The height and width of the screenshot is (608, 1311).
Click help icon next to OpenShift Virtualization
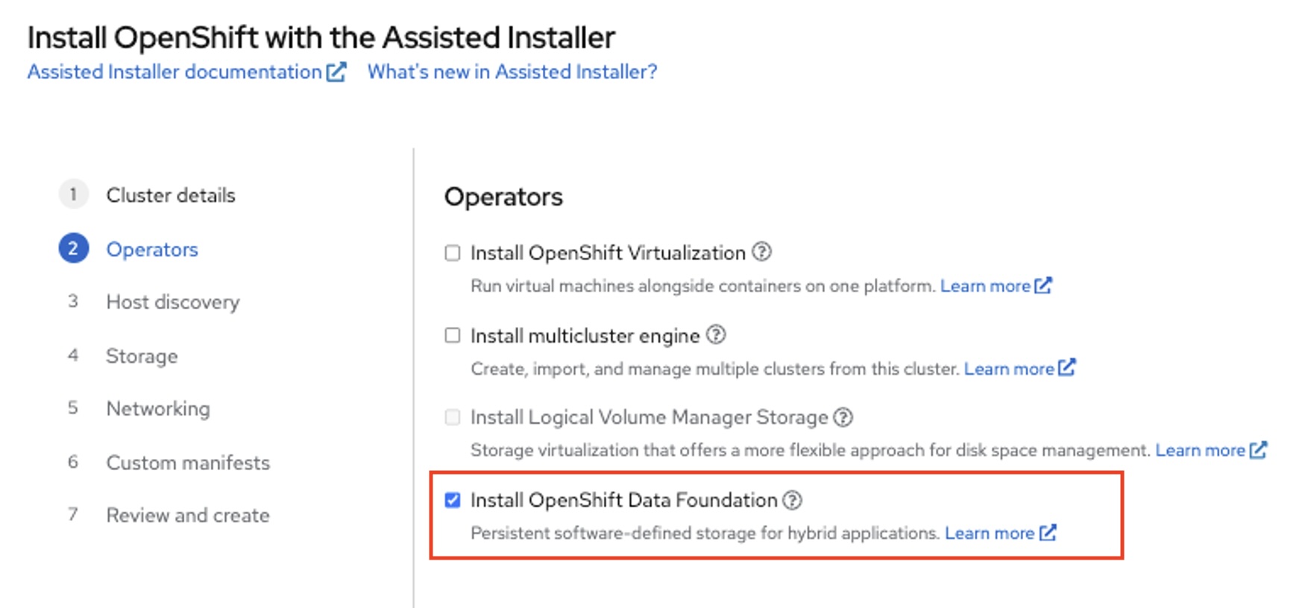[x=761, y=252]
